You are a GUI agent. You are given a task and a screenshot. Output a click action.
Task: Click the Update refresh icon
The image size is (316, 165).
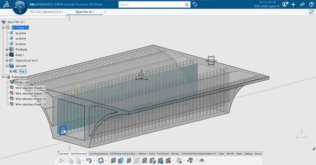pos(101,160)
